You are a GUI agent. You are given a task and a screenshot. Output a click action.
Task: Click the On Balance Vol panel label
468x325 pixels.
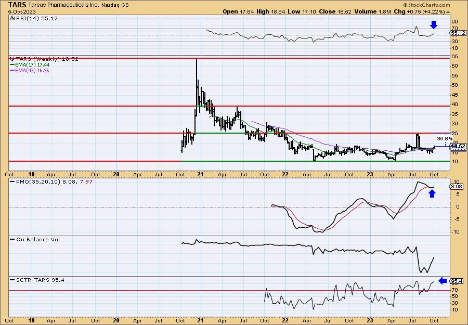[x=38, y=240]
